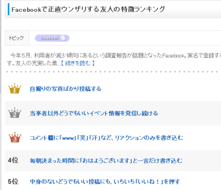Click the tag icon on facebook pill

coord(63,38)
